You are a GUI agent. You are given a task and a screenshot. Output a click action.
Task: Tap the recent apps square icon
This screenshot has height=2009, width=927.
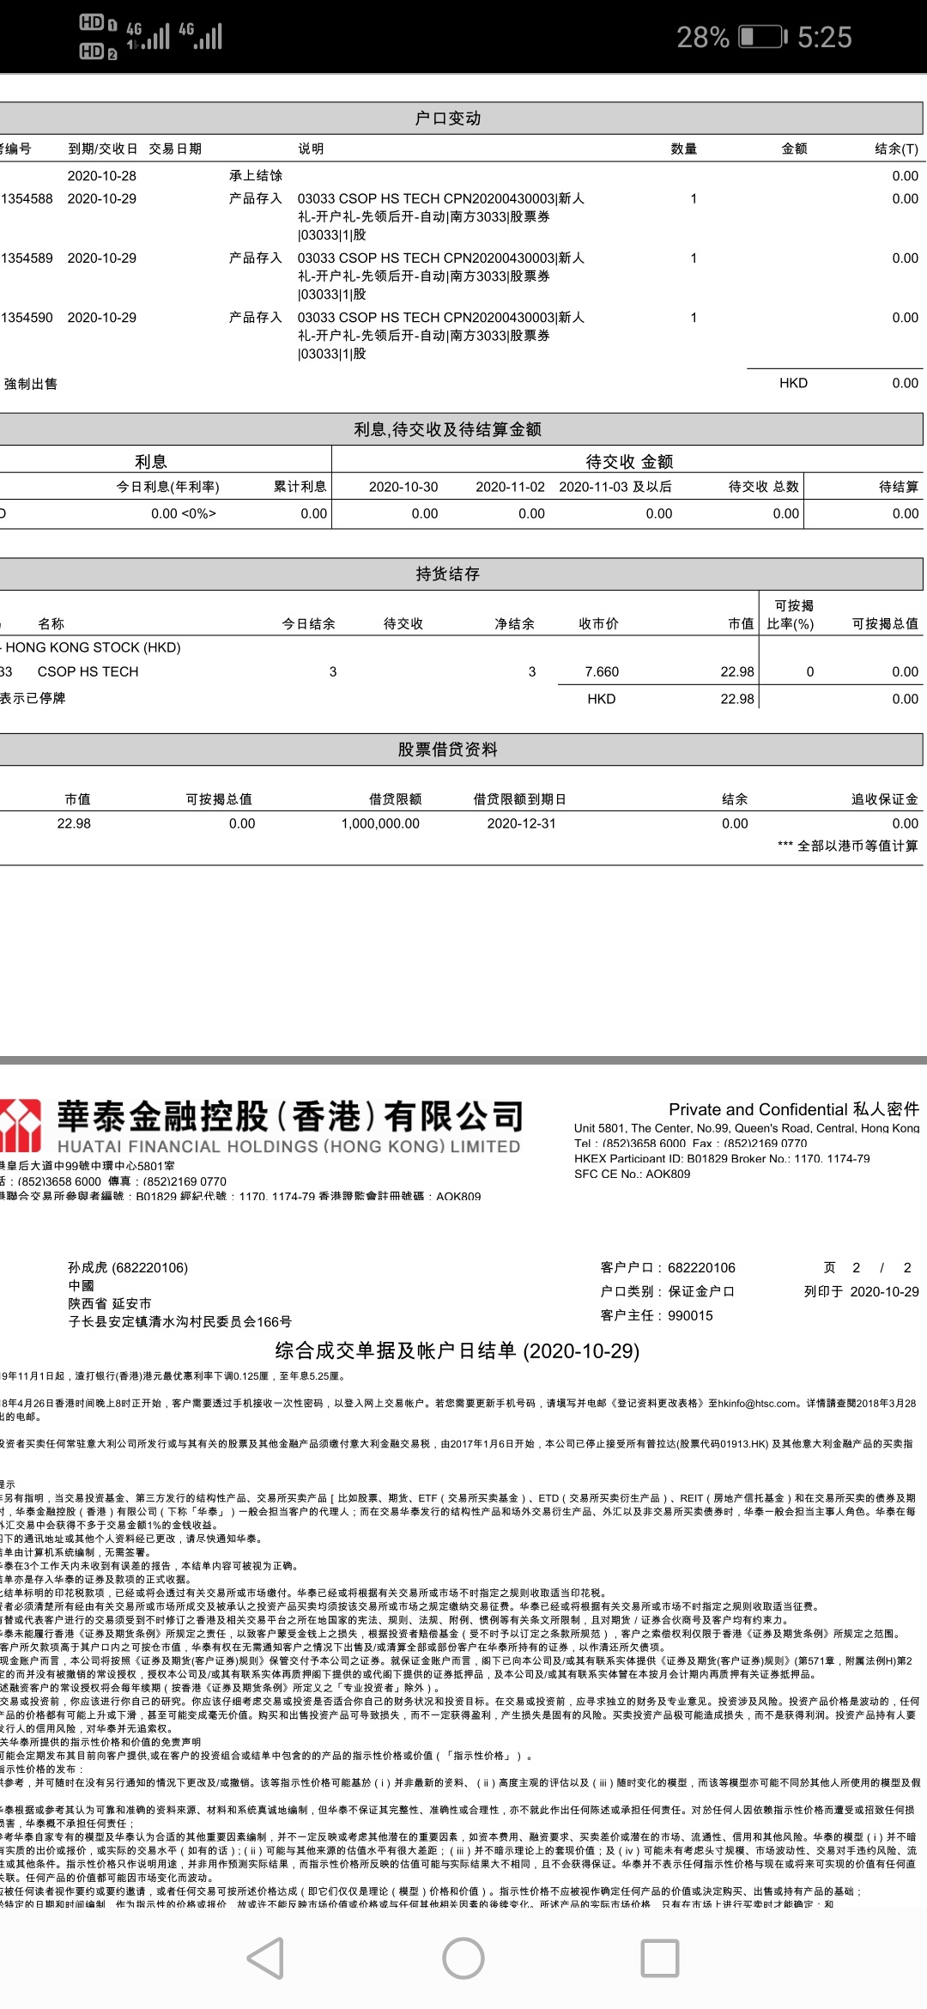point(660,1958)
